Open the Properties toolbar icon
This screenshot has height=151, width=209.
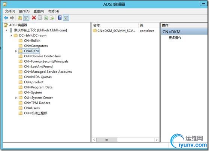(x=40, y=18)
